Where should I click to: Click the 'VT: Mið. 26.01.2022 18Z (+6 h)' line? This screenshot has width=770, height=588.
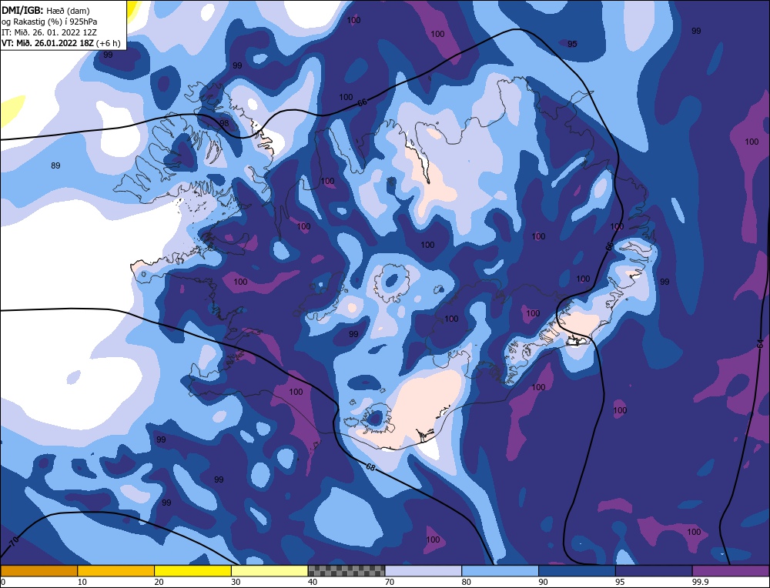click(x=61, y=42)
